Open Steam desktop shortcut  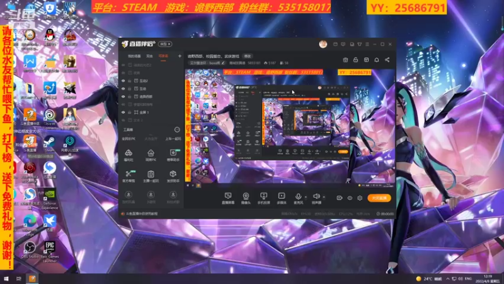coord(50,144)
